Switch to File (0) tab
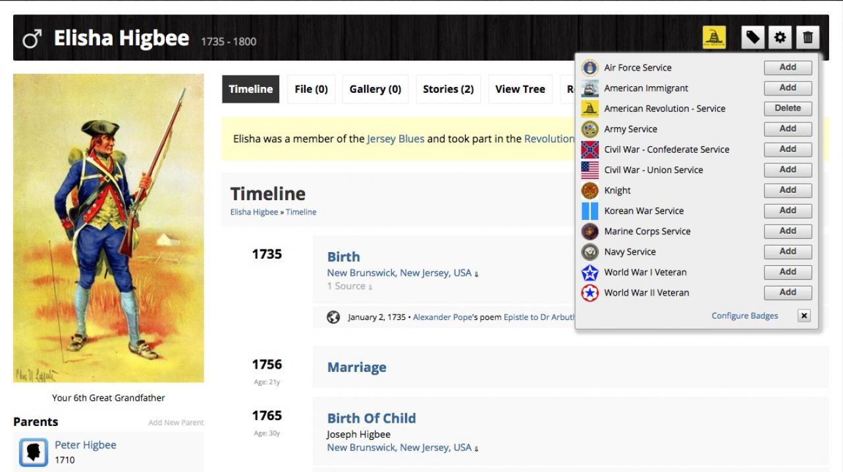843x472 pixels. click(x=312, y=89)
